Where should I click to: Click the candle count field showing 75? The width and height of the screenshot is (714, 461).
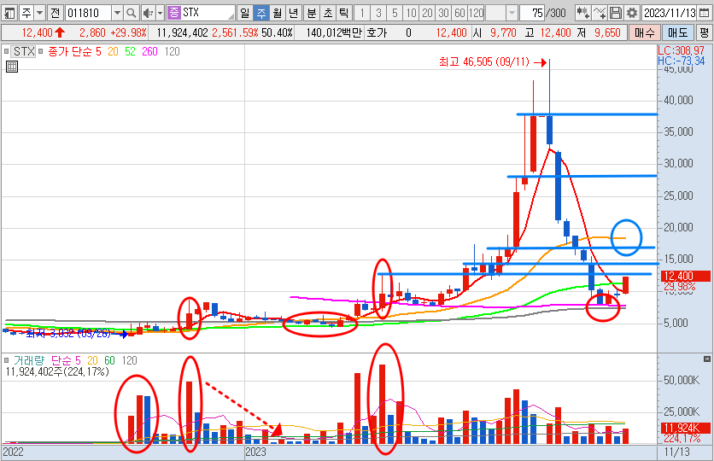[533, 13]
